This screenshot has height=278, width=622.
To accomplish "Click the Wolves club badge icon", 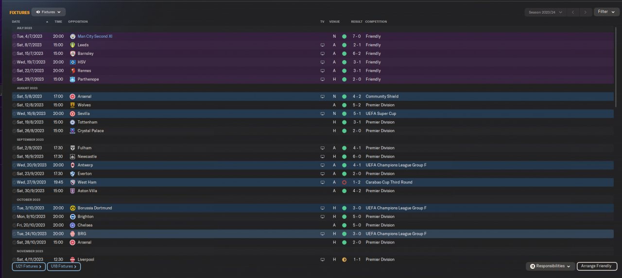I will [x=72, y=105].
